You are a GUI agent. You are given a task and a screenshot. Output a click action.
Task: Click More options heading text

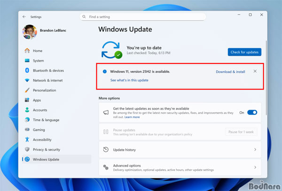click(x=109, y=98)
